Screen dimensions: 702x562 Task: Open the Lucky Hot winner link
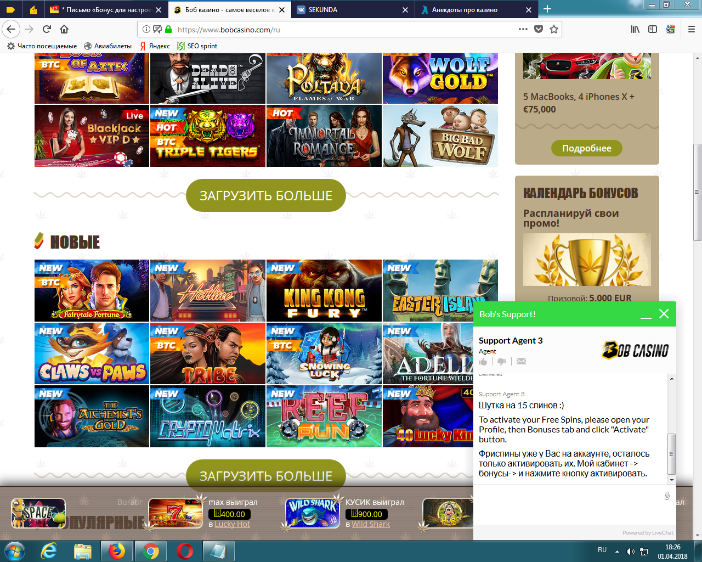click(232, 524)
